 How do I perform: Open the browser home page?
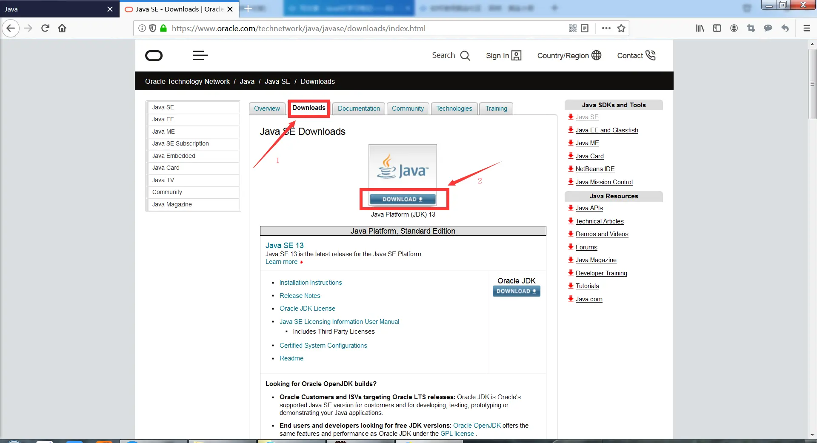62,29
